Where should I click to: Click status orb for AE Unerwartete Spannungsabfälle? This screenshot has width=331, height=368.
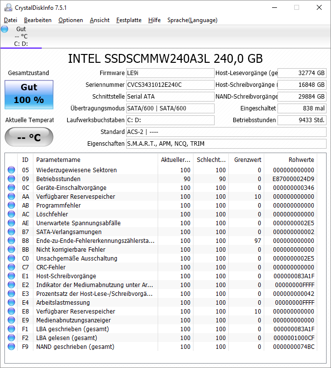coord(11,223)
